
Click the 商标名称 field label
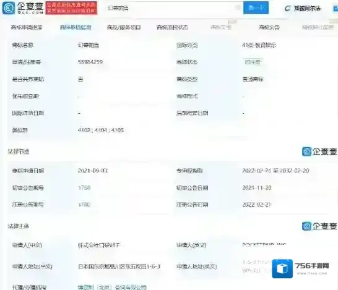[23, 45]
